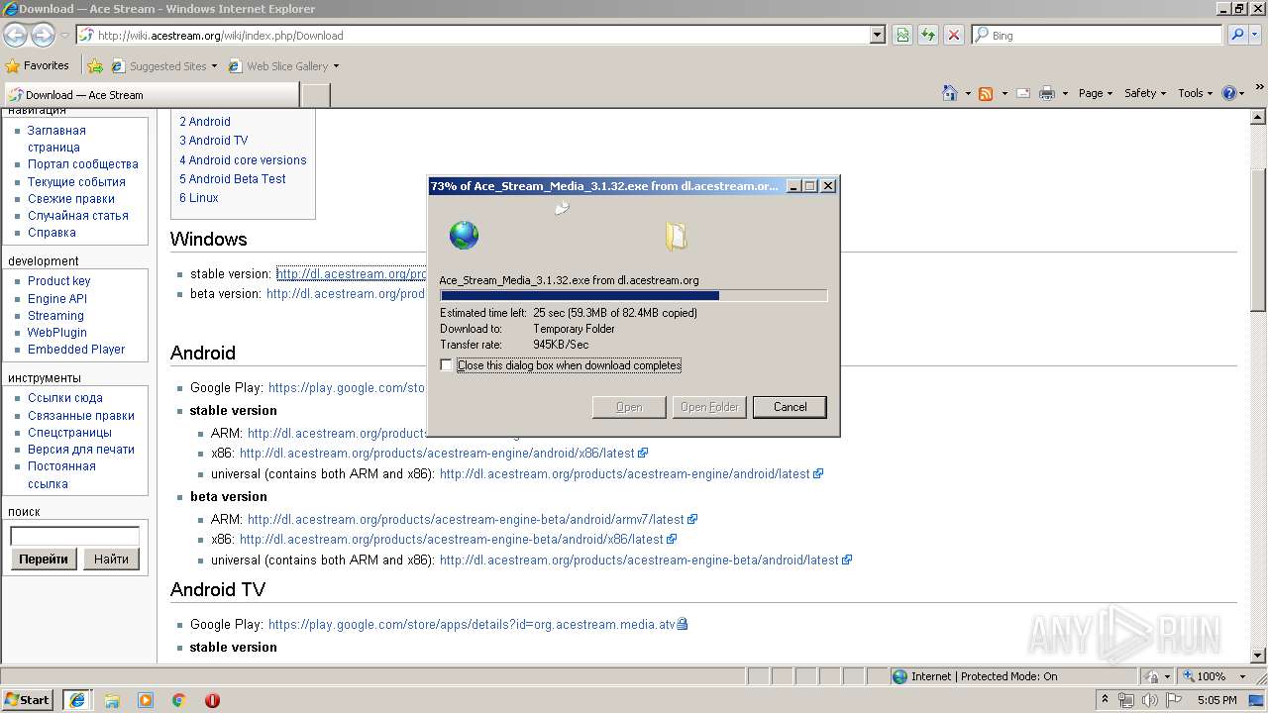Click the Найти search button
This screenshot has height=713, width=1268.
111,559
